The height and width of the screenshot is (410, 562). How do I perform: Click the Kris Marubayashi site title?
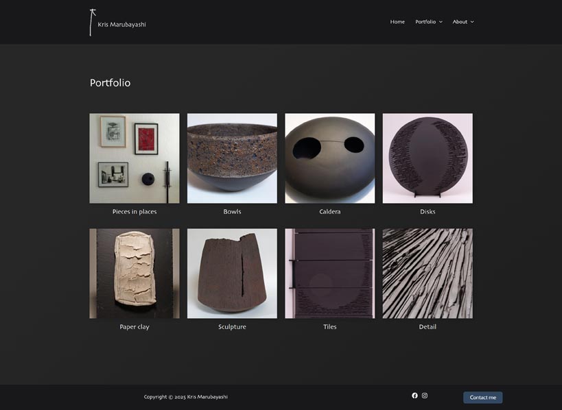click(x=121, y=25)
